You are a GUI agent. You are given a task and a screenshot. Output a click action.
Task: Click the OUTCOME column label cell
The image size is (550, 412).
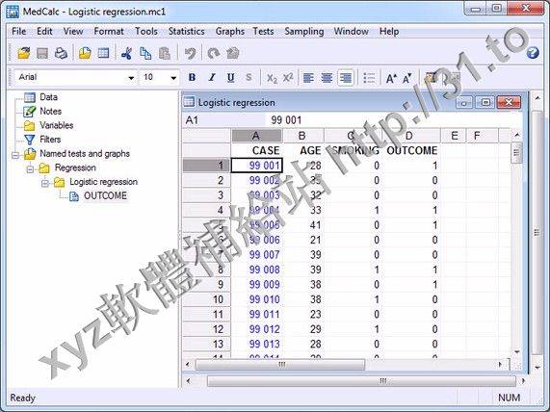[x=411, y=151]
